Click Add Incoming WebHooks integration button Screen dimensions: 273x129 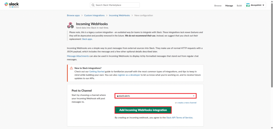[x=143, y=110]
